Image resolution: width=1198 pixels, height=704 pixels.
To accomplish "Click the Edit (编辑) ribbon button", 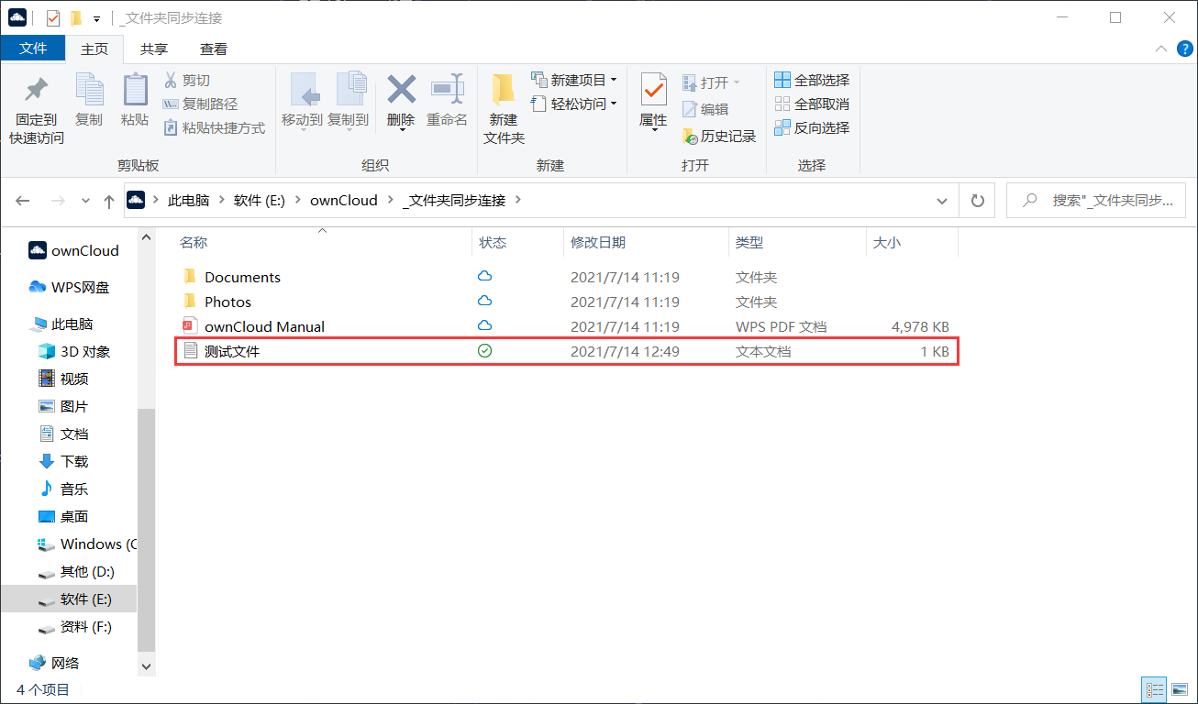I will [x=705, y=109].
